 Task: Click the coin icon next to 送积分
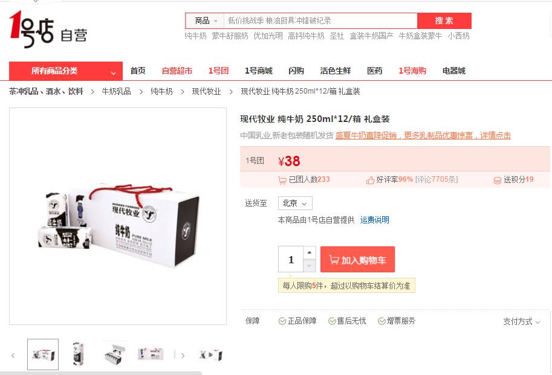coord(498,181)
